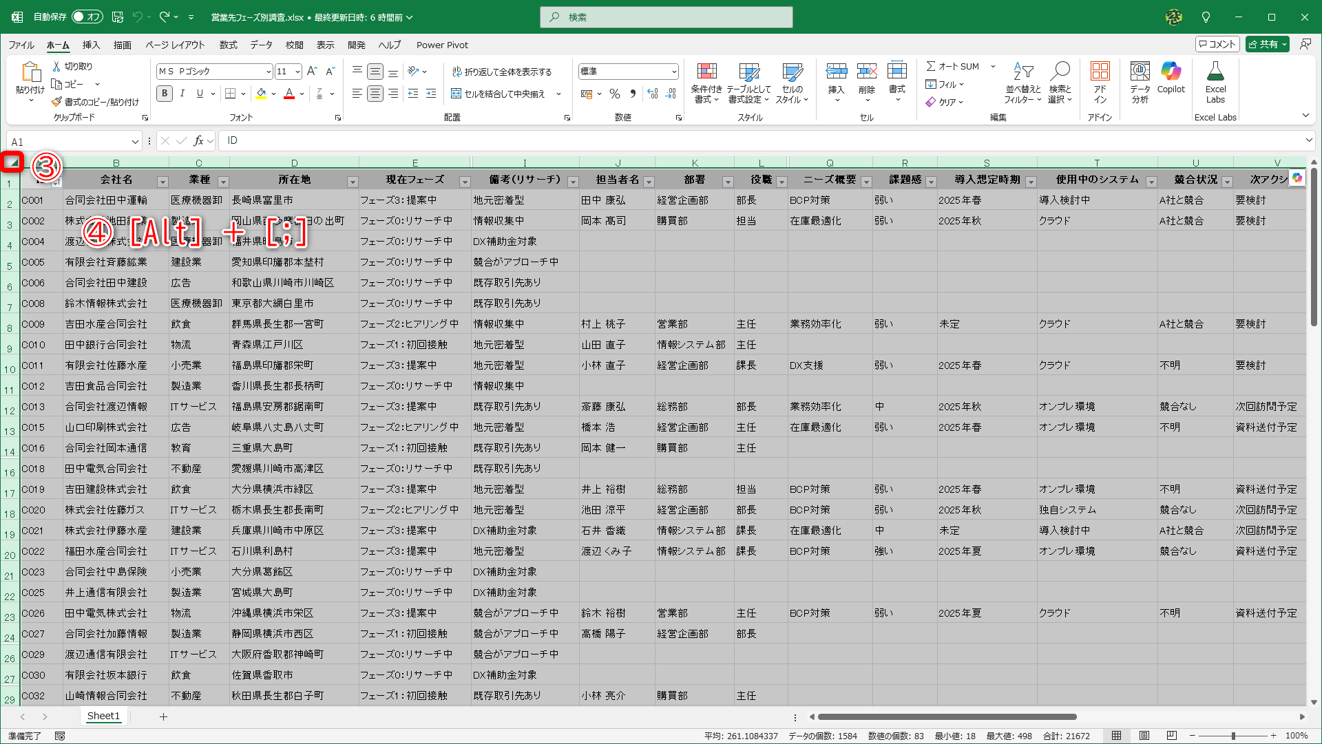Enable bold formatting with the B button
Image resolution: width=1322 pixels, height=744 pixels.
tap(165, 94)
